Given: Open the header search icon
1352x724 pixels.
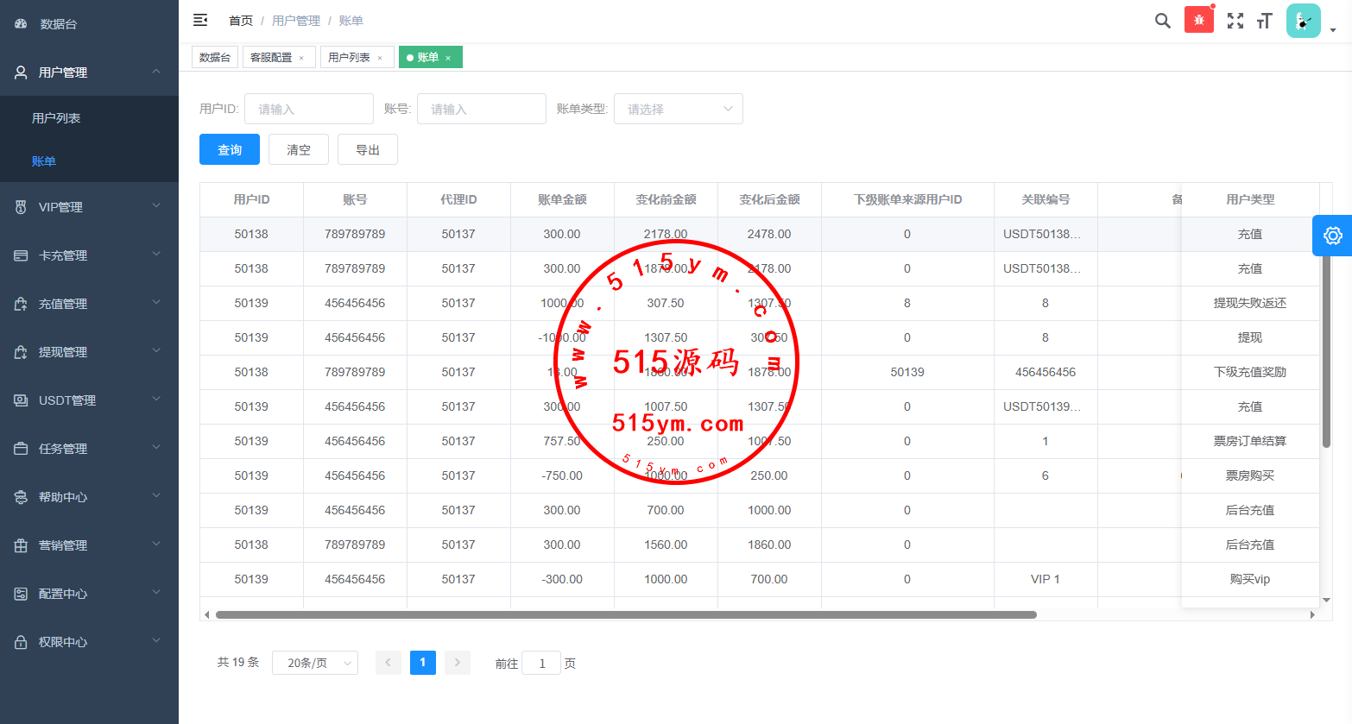Looking at the screenshot, I should (1162, 21).
